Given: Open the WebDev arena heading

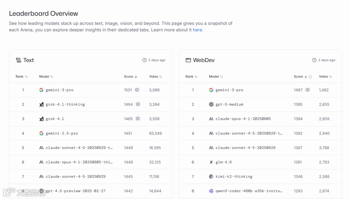Looking at the screenshot, I should point(204,60).
